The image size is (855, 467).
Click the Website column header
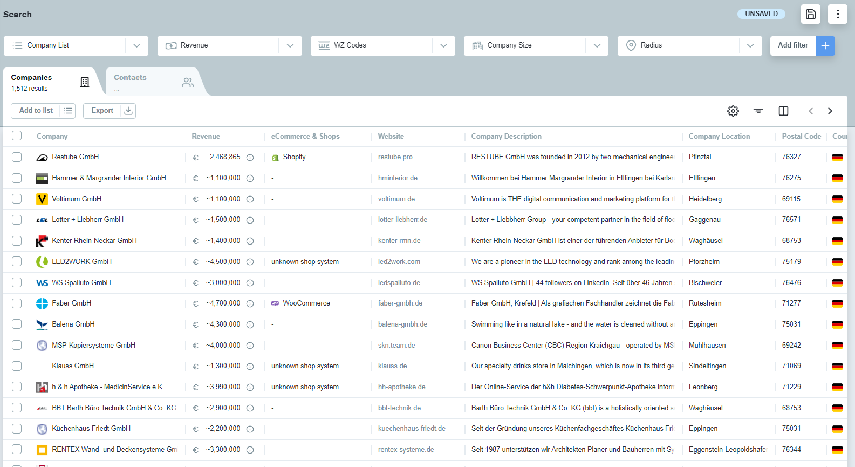pyautogui.click(x=391, y=137)
